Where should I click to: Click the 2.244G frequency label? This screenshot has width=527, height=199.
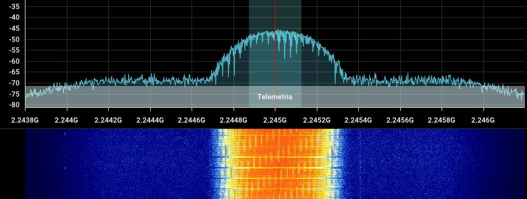[67, 120]
